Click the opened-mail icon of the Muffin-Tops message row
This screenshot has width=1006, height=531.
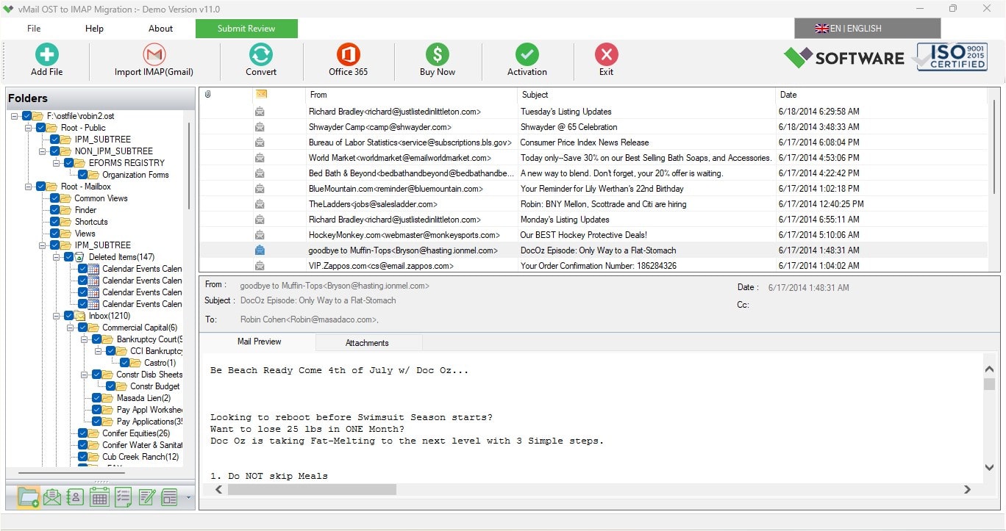pos(260,250)
